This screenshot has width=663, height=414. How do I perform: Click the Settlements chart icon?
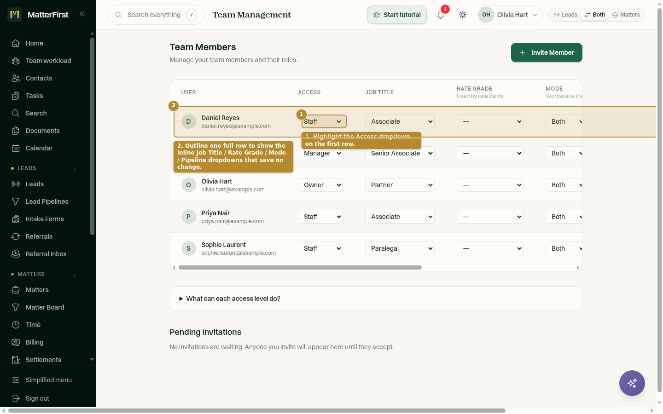coord(16,360)
